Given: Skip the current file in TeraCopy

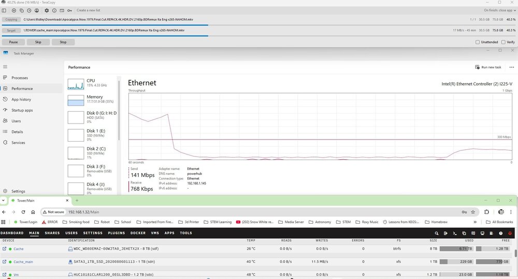Looking at the screenshot, I should (38, 42).
